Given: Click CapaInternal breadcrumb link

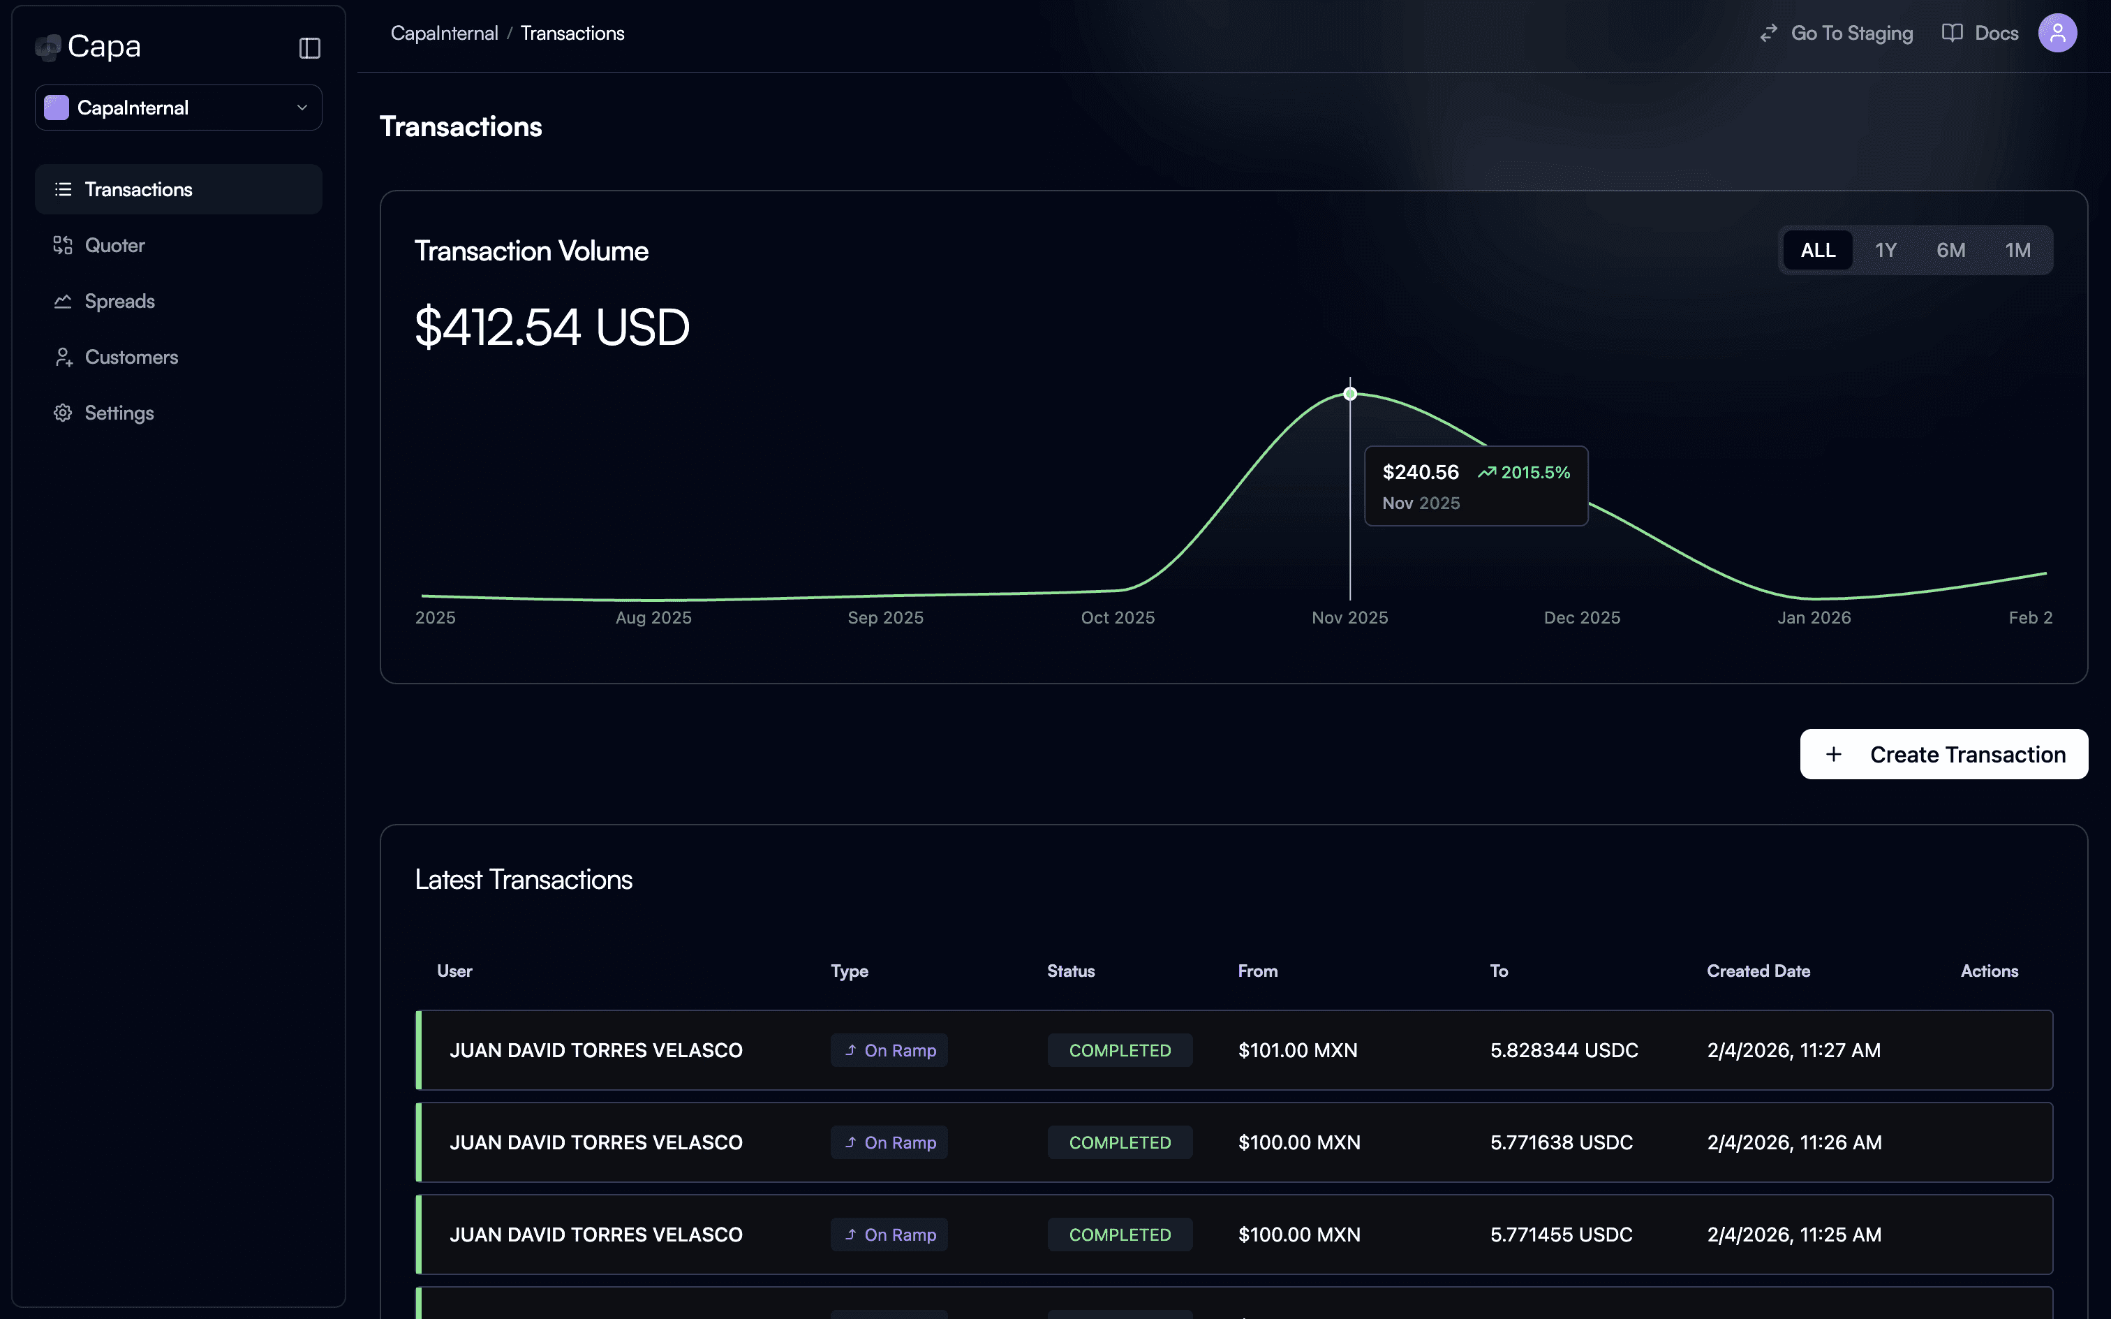Looking at the screenshot, I should 444,33.
